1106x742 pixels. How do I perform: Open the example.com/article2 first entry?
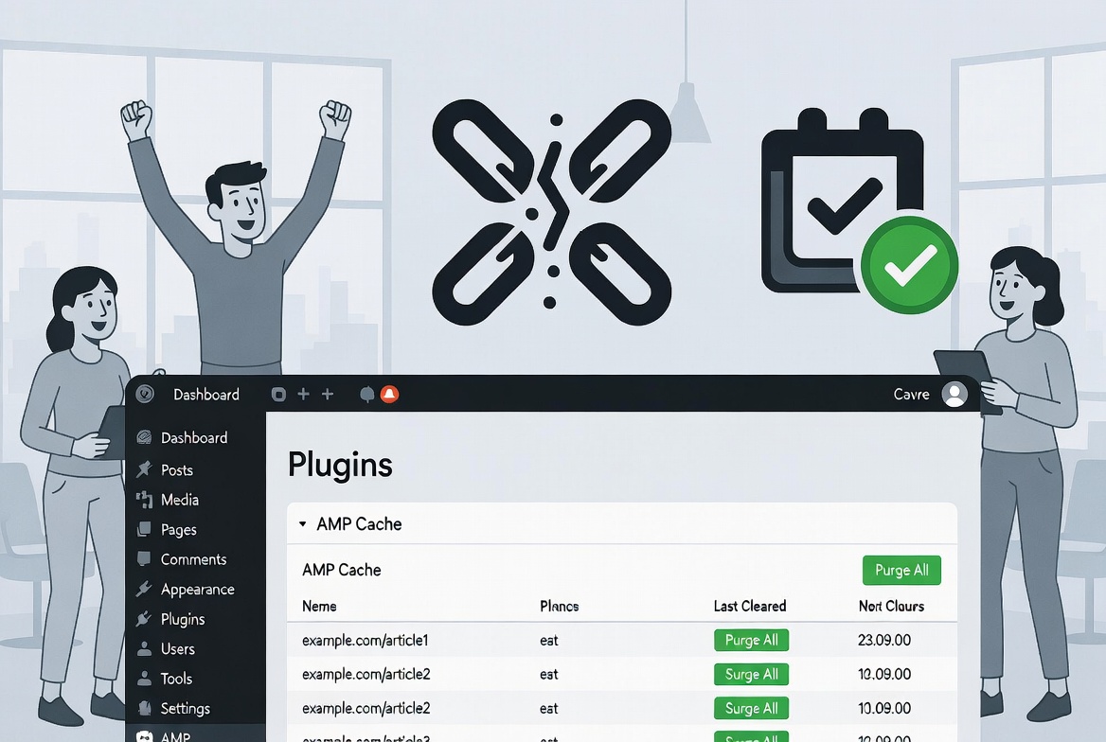coord(366,674)
